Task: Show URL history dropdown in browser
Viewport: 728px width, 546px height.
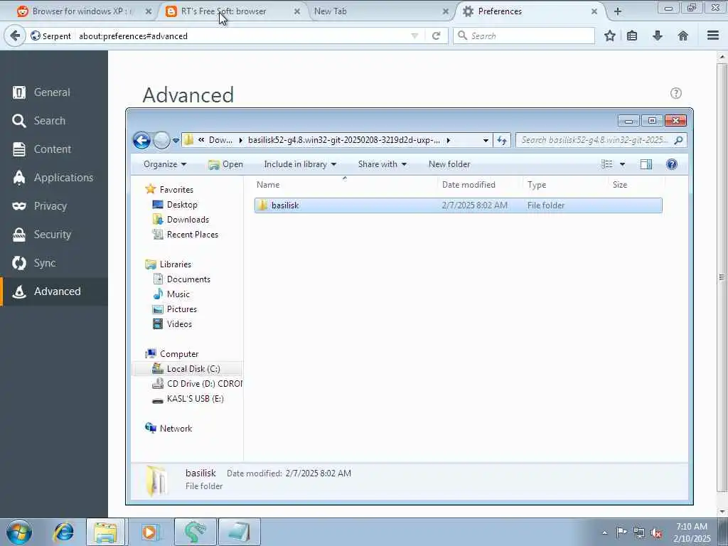Action: coord(414,36)
